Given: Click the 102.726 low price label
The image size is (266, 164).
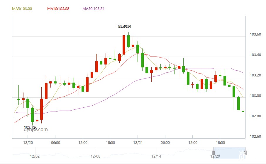Looking at the screenshot, I should [31, 127].
